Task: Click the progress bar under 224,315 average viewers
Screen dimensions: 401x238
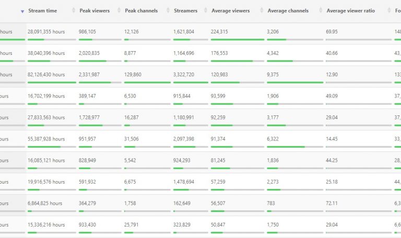Action: (x=238, y=40)
